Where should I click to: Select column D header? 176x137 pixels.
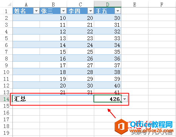coord(107,5)
